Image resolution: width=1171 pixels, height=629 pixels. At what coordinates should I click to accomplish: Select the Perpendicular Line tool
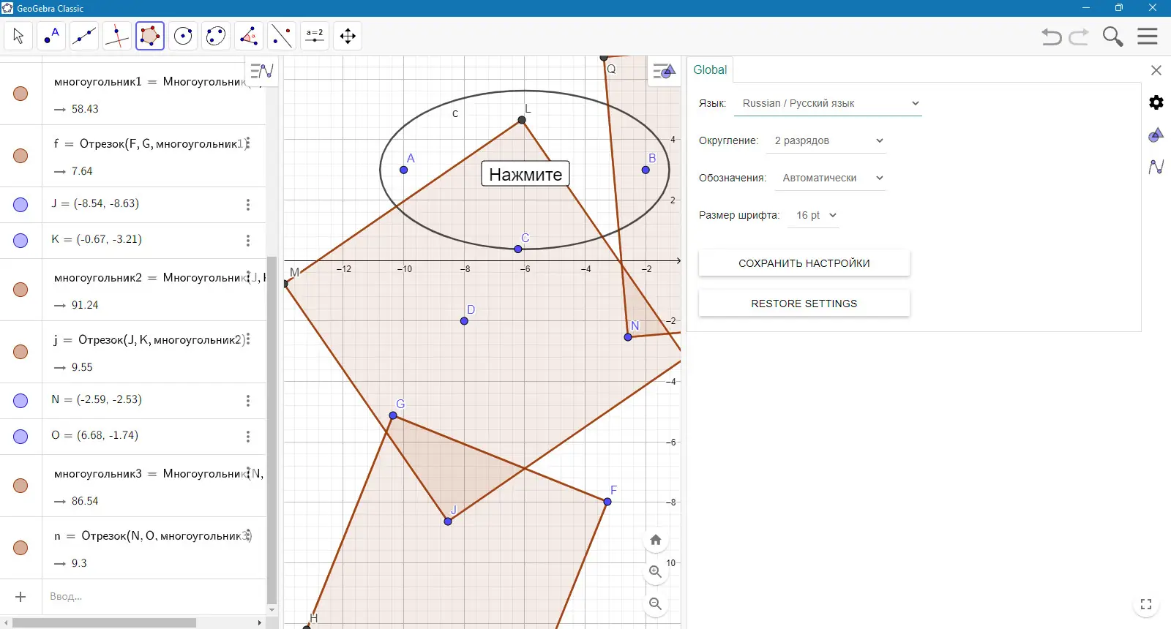click(x=117, y=36)
